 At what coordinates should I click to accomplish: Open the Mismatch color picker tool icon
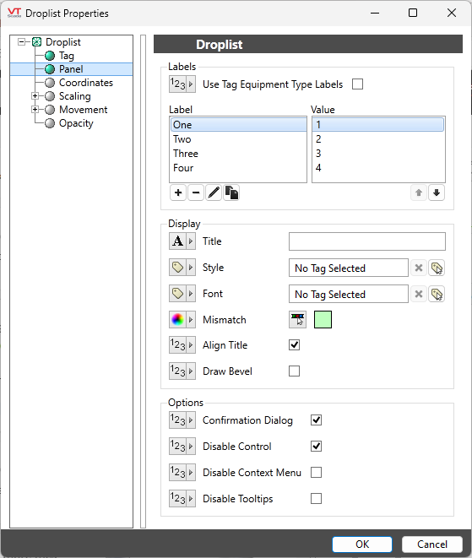[x=297, y=320]
